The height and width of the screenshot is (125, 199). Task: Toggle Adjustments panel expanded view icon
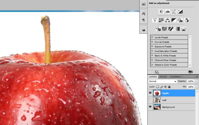[x=157, y=72]
